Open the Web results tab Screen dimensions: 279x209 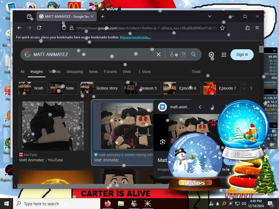click(x=127, y=72)
